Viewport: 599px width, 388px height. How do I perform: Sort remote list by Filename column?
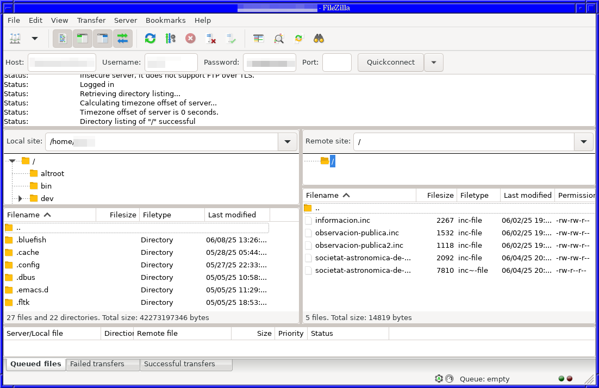(x=359, y=195)
